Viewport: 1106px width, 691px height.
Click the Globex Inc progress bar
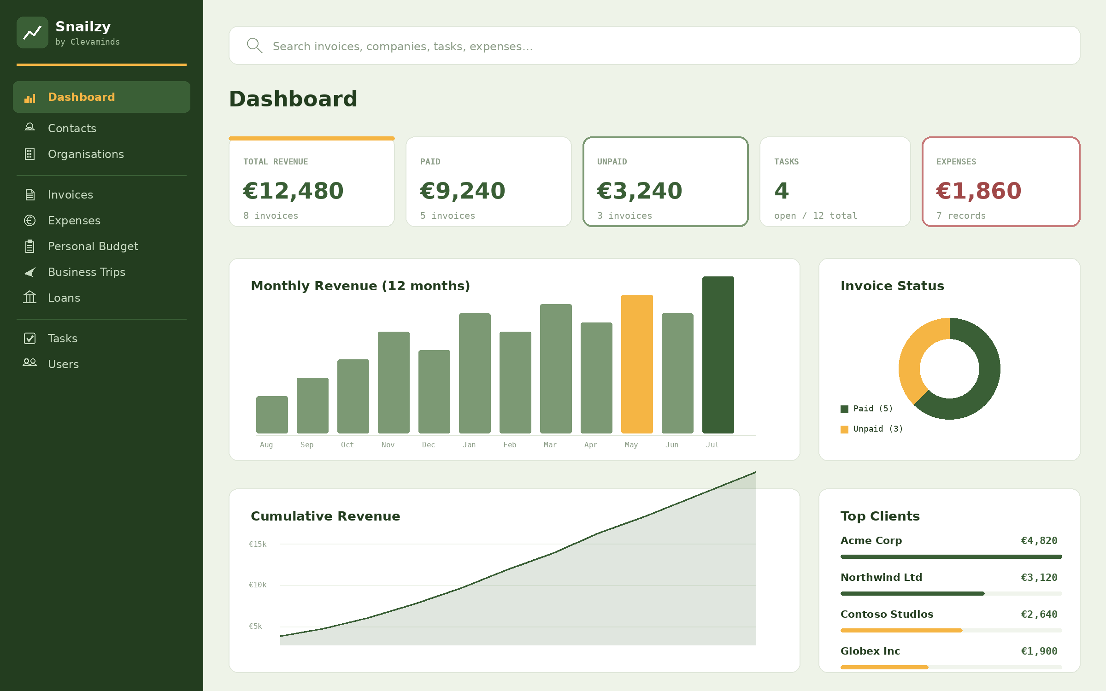tap(951, 667)
